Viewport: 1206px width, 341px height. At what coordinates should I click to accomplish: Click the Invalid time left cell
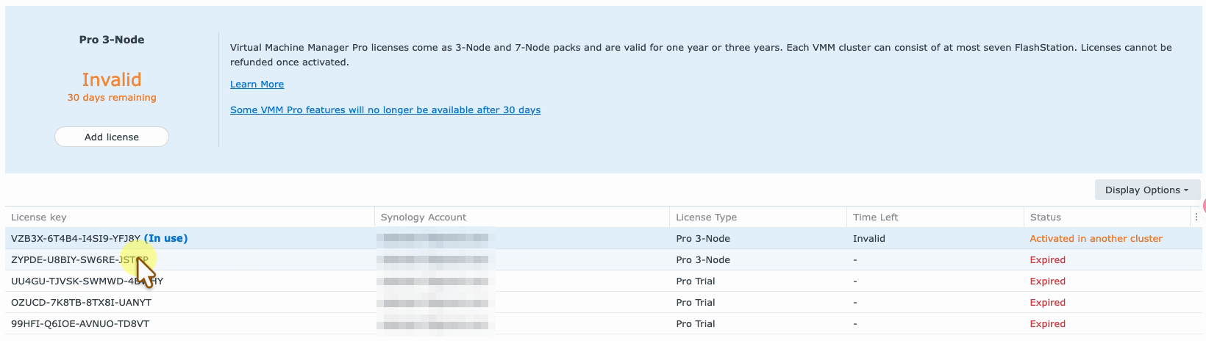pos(868,239)
